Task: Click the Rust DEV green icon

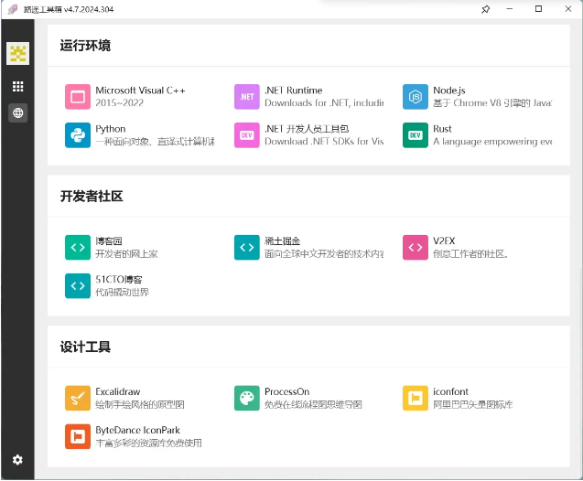Action: click(416, 135)
